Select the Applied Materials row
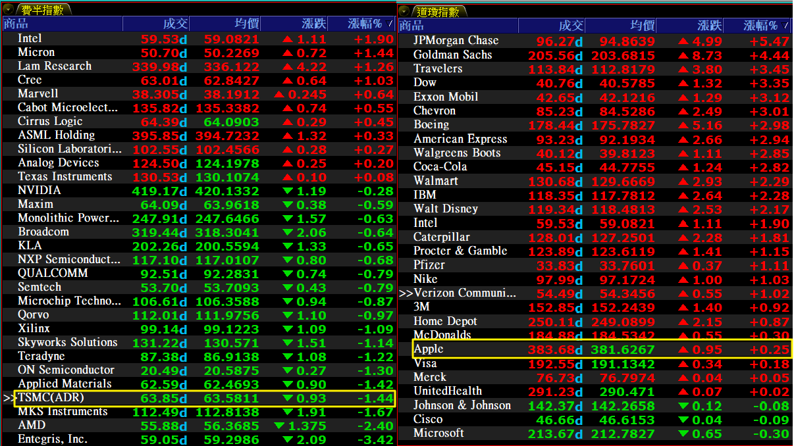This screenshot has width=794, height=446. pos(198,384)
